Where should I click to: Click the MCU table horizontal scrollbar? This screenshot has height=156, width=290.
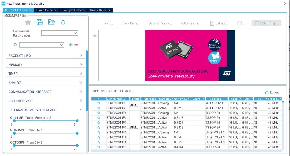(x=187, y=151)
